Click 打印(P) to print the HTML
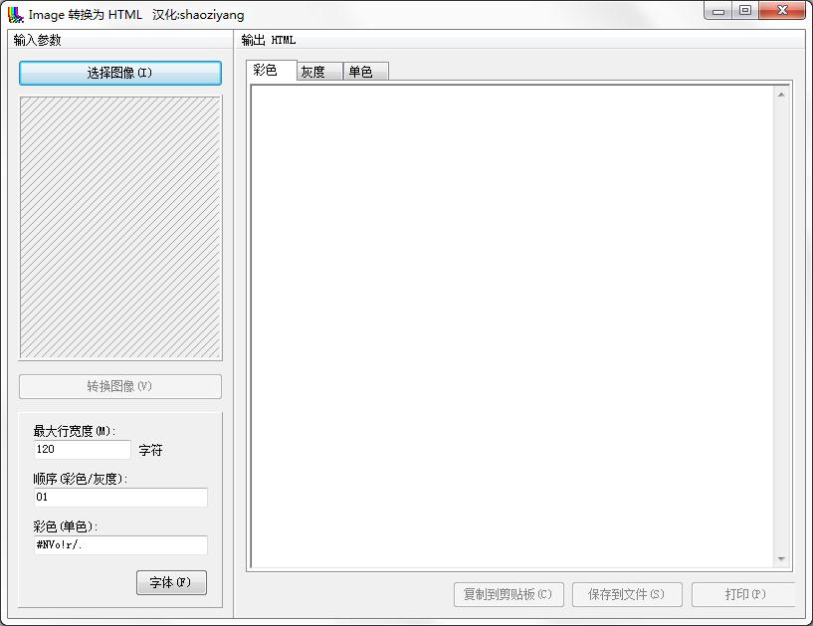813x626 pixels. [x=744, y=594]
